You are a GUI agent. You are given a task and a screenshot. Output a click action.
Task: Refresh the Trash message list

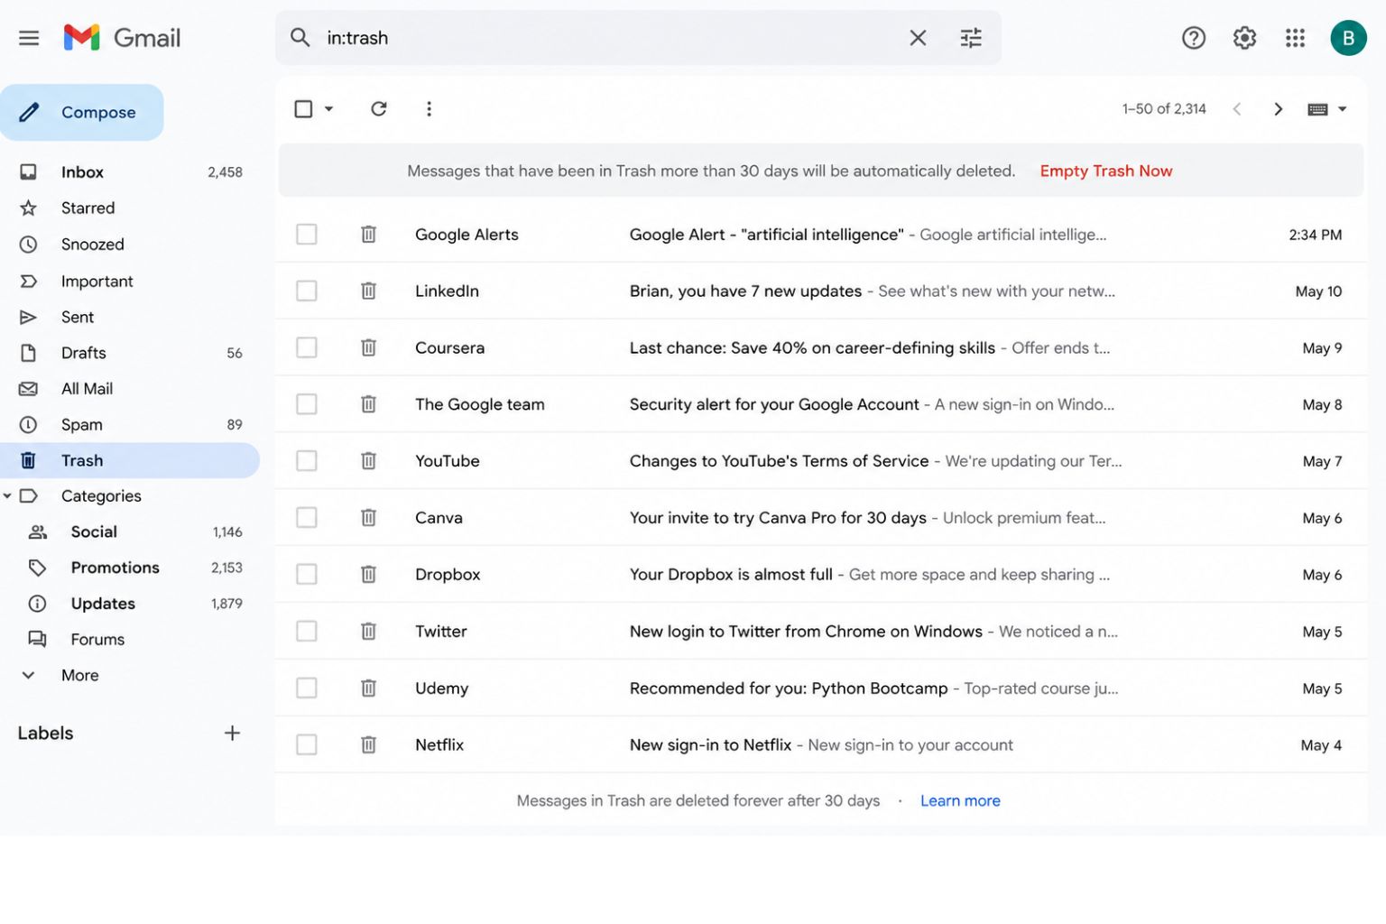click(379, 109)
